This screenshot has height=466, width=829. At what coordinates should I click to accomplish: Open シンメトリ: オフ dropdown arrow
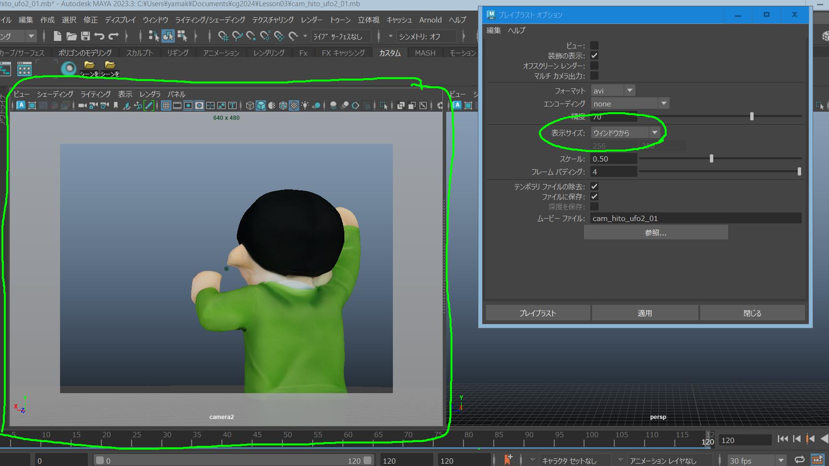[x=390, y=36]
